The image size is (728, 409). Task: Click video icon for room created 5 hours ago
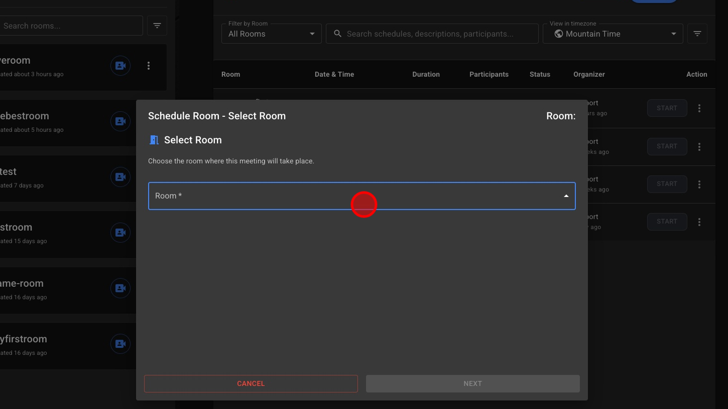point(120,121)
